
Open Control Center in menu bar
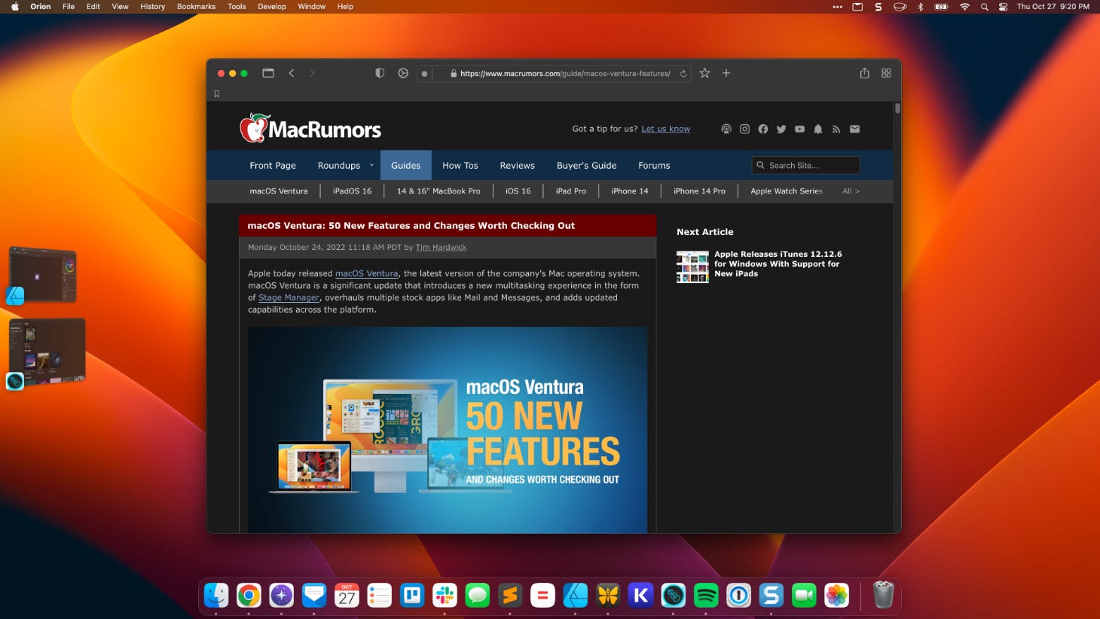(x=1003, y=7)
